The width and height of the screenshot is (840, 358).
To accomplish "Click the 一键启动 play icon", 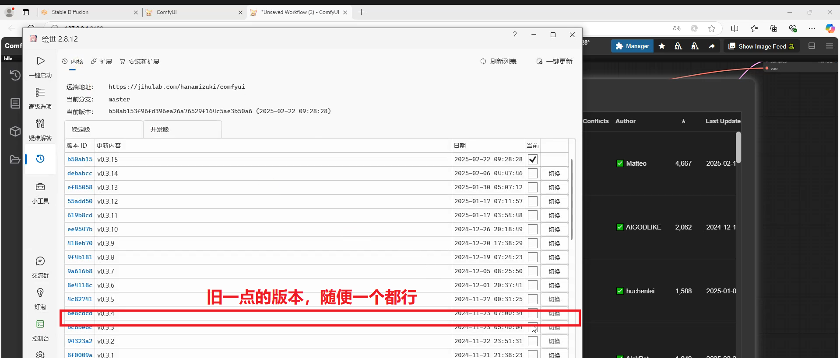I will [40, 61].
